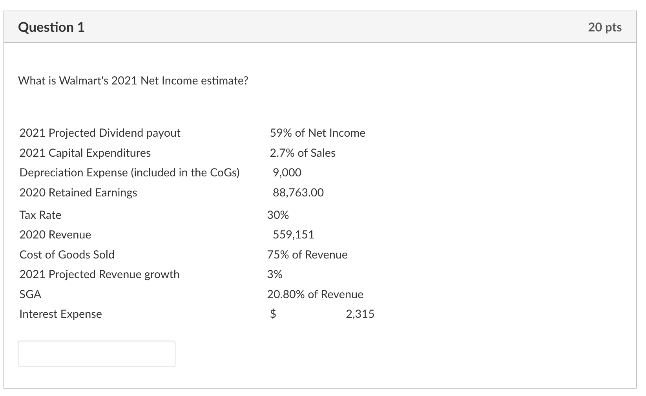Select the 2020 Retained Earnings label
The image size is (646, 396).
coord(78,192)
